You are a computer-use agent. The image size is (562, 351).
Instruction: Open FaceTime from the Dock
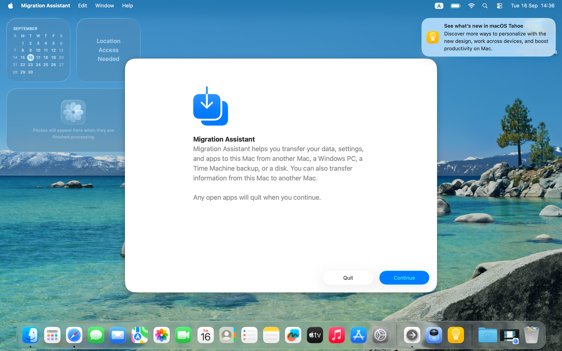pos(183,335)
